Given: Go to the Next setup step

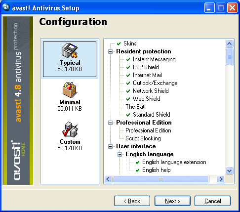Looking at the screenshot, I should 172,201.
